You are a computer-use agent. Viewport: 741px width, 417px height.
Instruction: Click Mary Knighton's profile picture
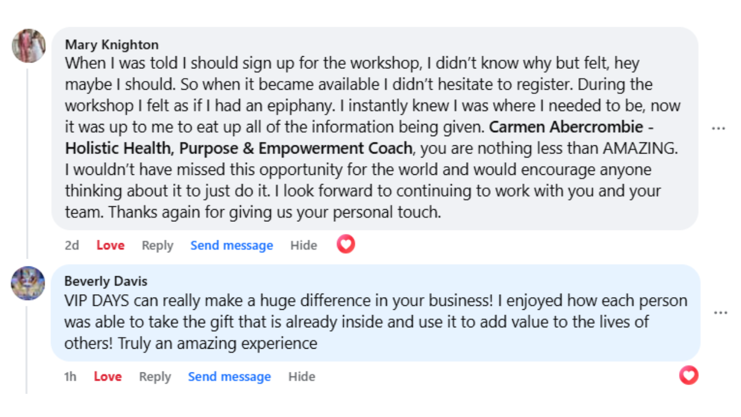[x=28, y=46]
